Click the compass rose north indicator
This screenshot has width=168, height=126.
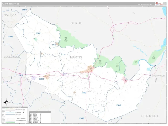(7, 102)
